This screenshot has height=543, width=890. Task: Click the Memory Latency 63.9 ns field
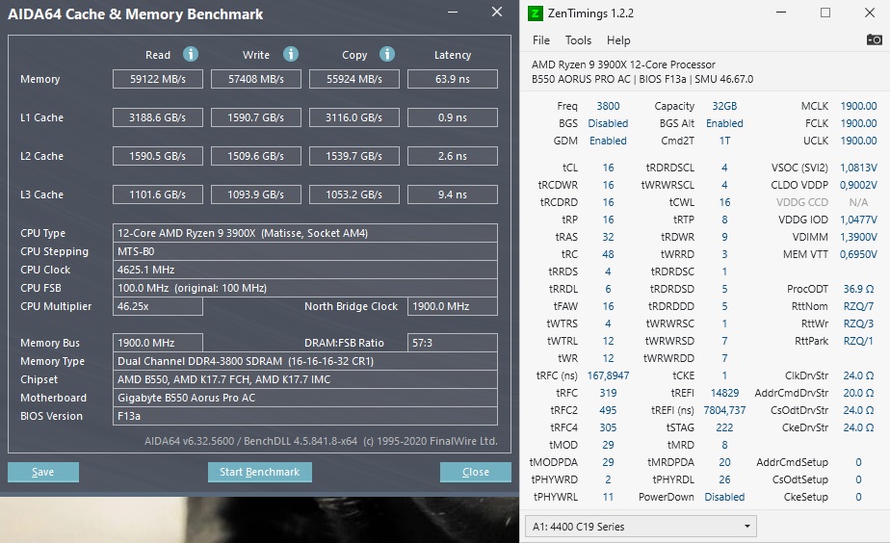[453, 79]
